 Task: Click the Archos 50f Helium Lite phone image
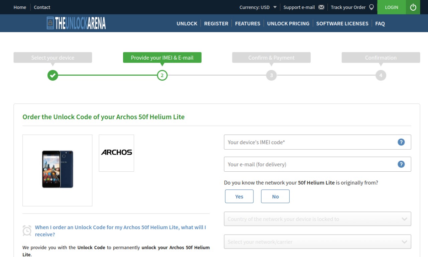click(57, 170)
